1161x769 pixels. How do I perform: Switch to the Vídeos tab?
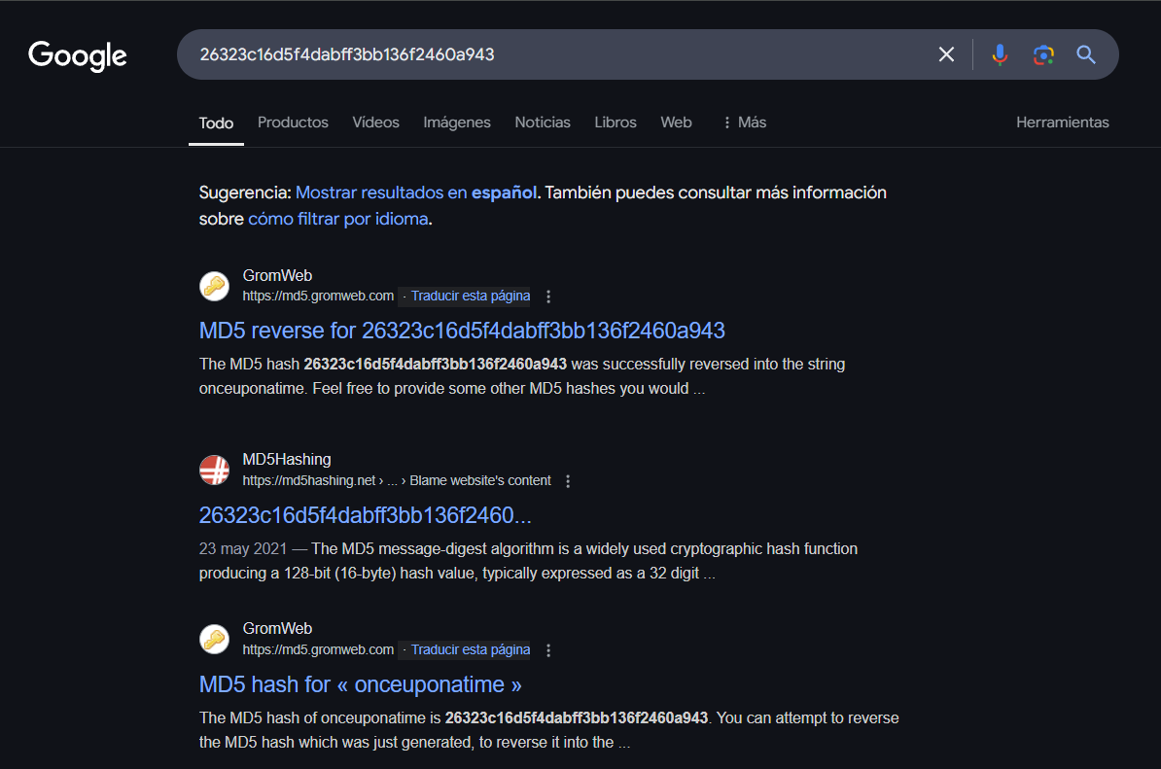[375, 122]
